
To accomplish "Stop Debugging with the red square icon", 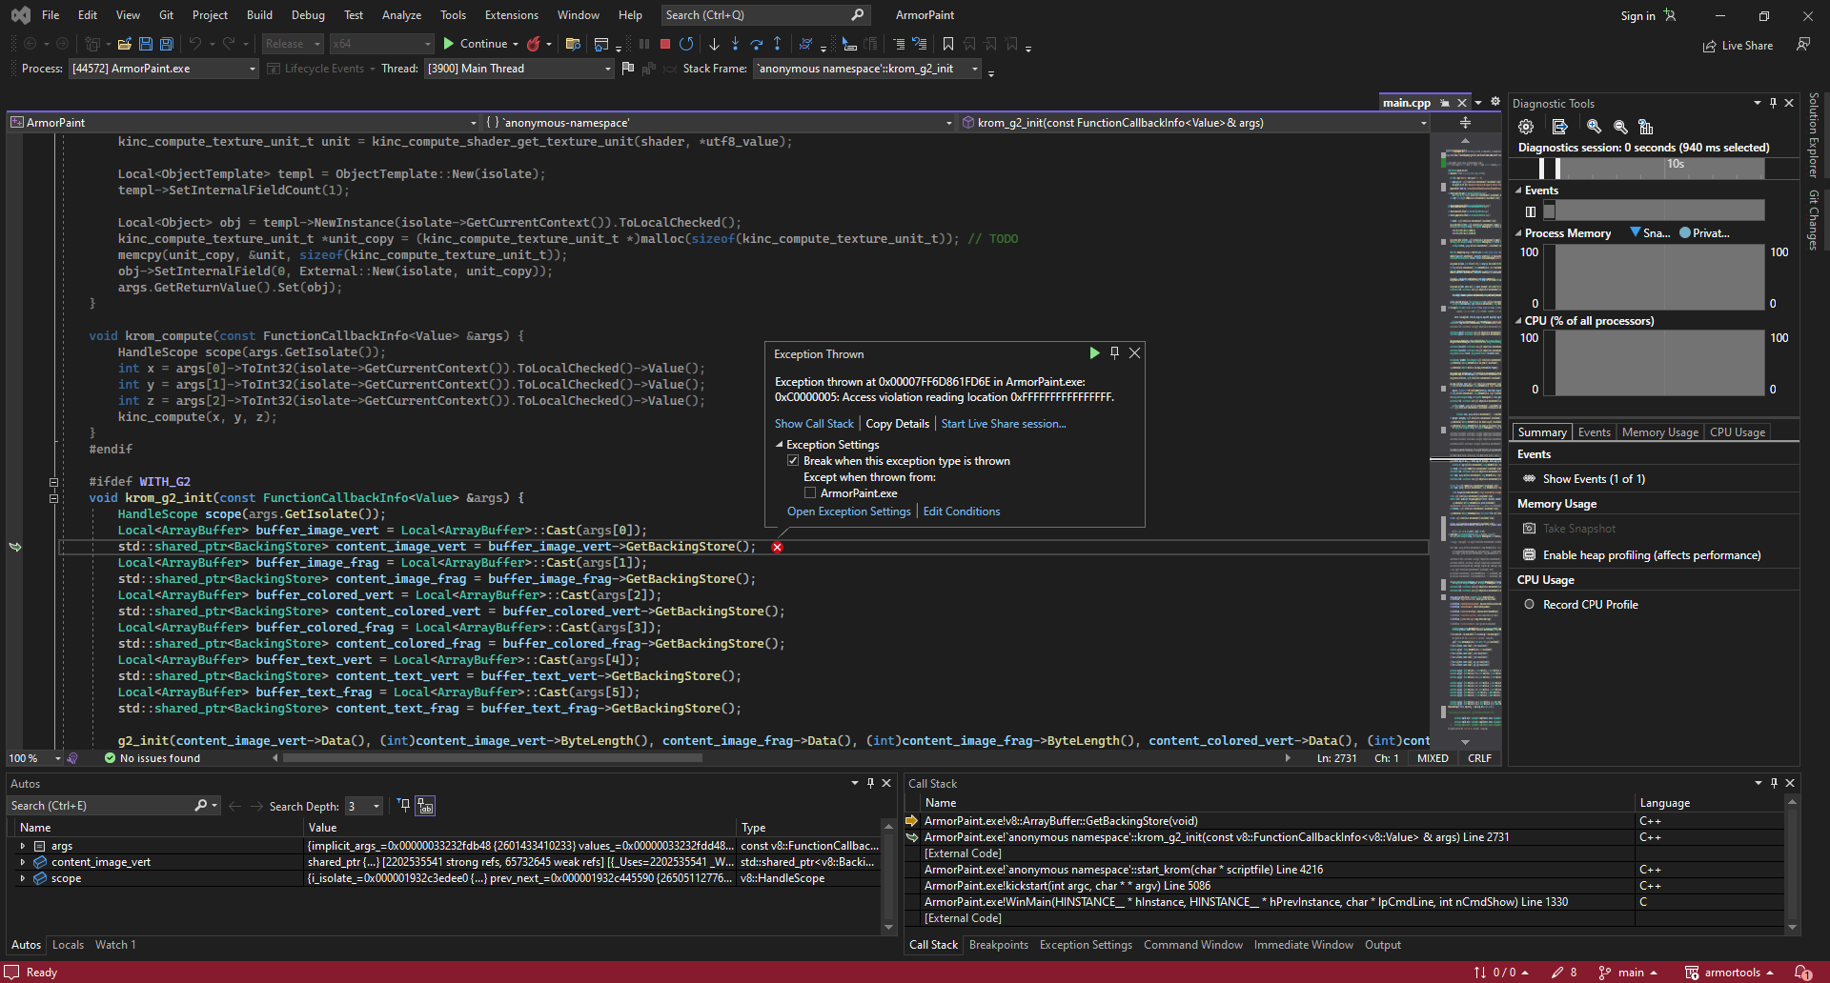I will 664,44.
